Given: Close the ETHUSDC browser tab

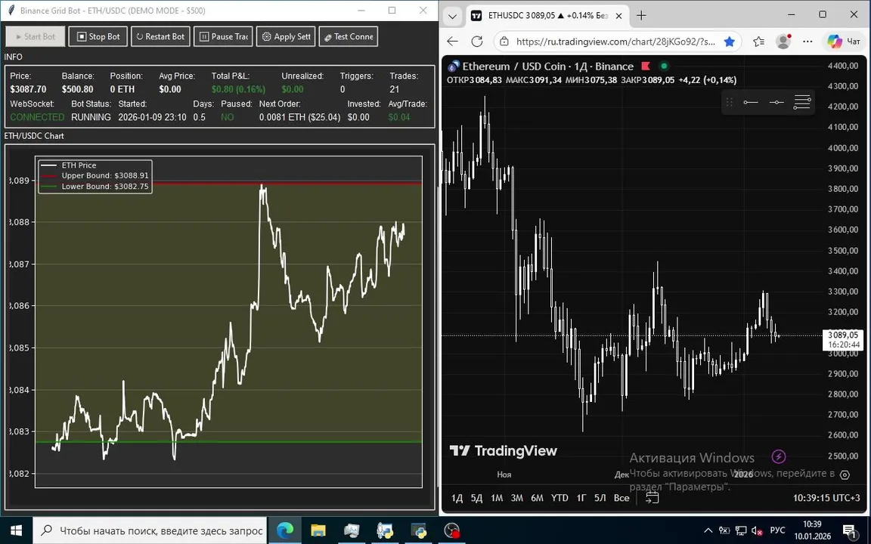Looking at the screenshot, I should 618,16.
